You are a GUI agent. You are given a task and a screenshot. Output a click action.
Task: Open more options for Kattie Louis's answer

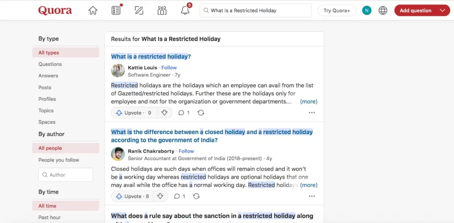312,113
